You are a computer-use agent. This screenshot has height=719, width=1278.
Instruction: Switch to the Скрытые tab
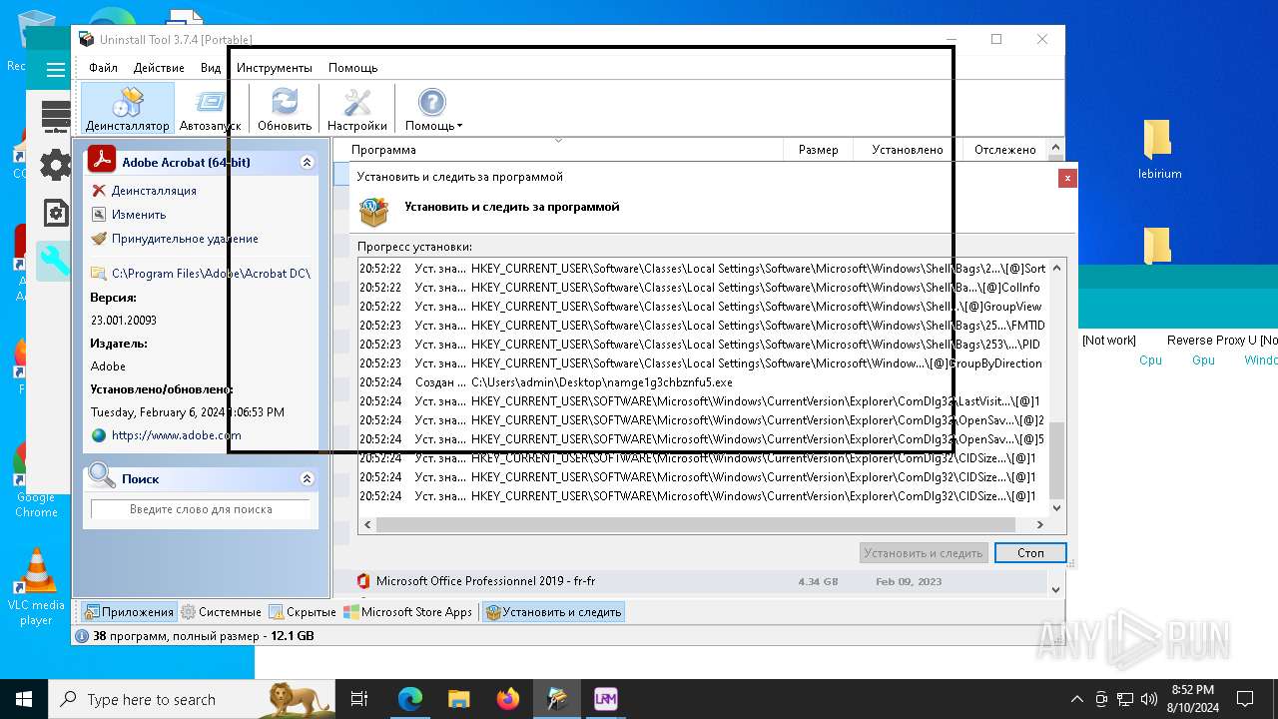[303, 612]
